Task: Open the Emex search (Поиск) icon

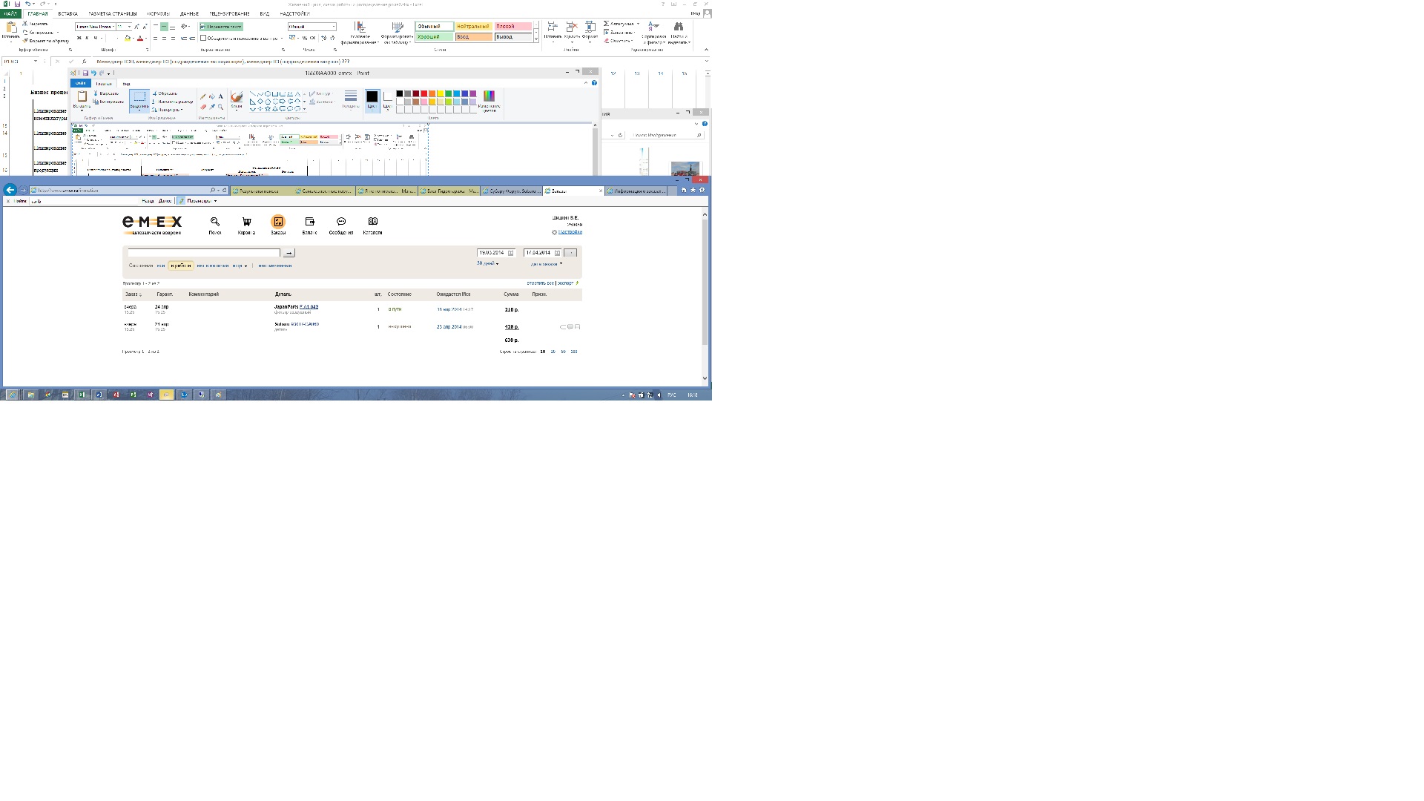Action: pos(215,222)
